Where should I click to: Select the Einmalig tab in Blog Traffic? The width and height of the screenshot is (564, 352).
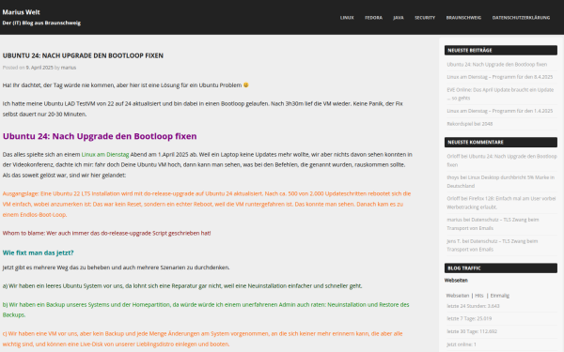(500, 296)
